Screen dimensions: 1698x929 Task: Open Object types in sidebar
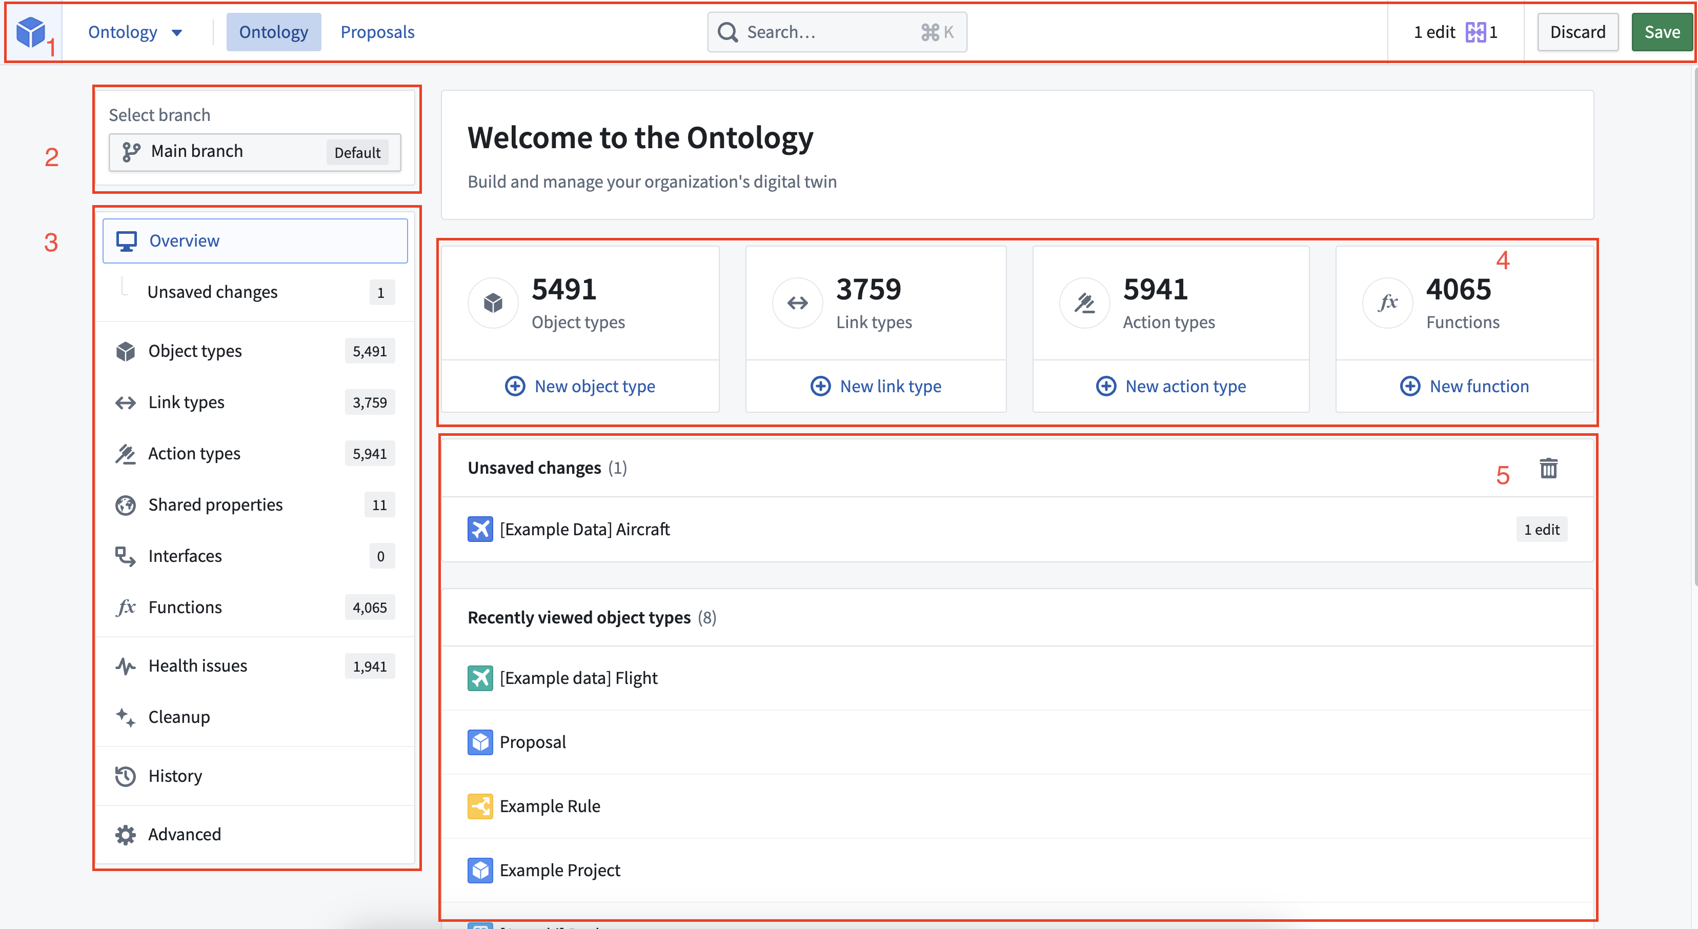point(254,351)
